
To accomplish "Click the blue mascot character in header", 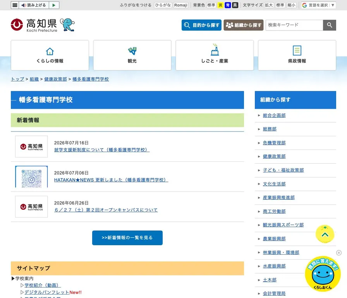I will pyautogui.click(x=67, y=25).
